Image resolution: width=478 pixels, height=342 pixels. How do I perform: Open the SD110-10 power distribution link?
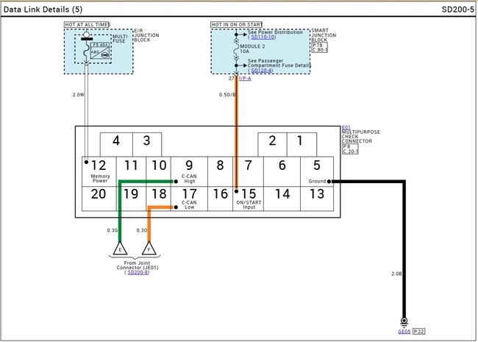263,37
